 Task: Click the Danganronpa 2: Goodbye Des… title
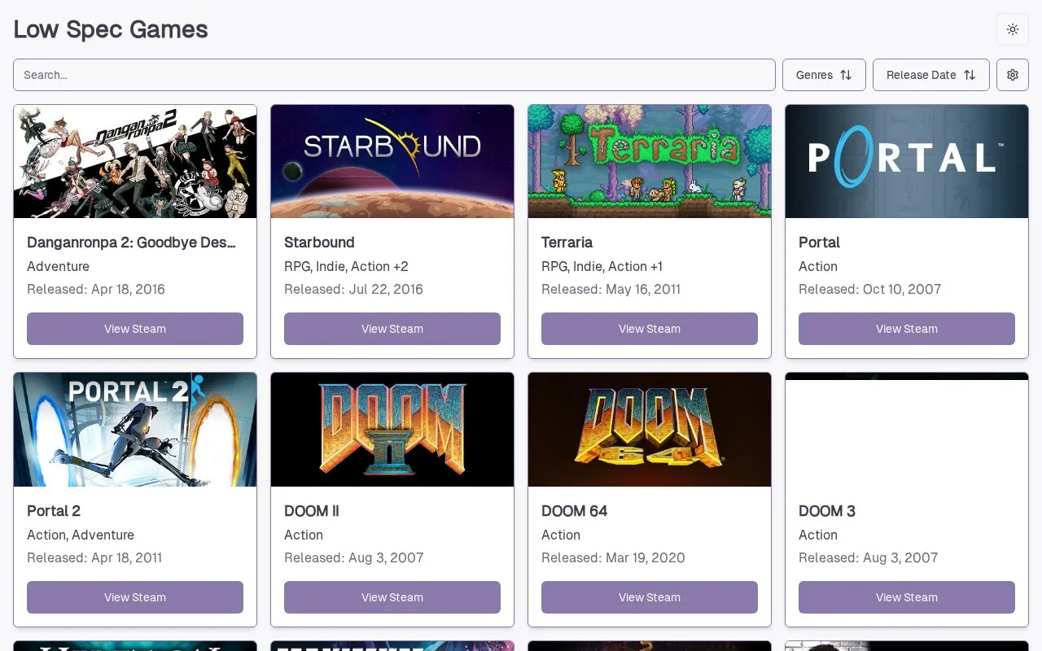tap(131, 242)
